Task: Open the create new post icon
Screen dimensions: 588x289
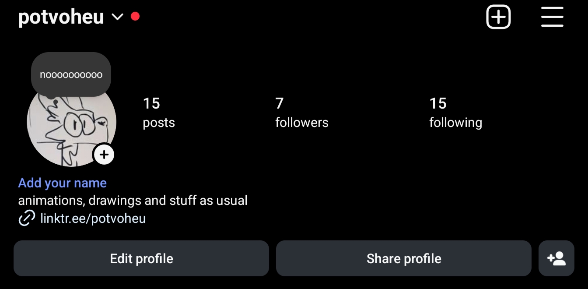Action: point(498,18)
